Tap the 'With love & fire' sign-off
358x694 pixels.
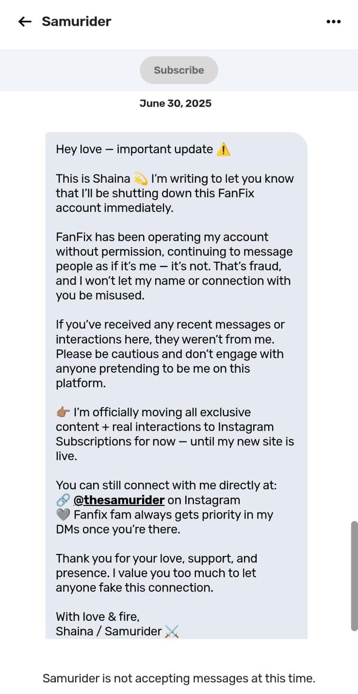[x=98, y=616]
